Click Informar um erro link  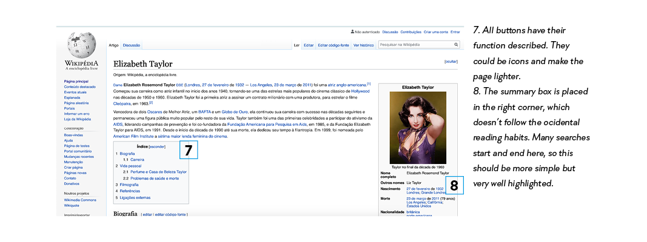pyautogui.click(x=77, y=114)
